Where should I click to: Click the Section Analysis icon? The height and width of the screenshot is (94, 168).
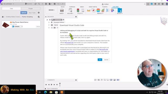pyautogui.click(x=103, y=10)
